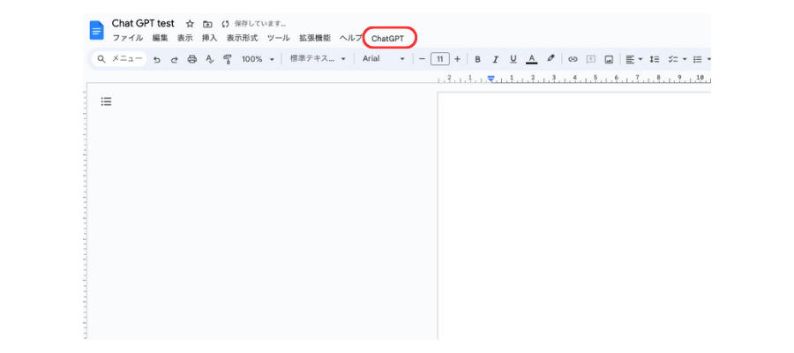Decrease font size with minus button
The height and width of the screenshot is (353, 794).
(422, 59)
